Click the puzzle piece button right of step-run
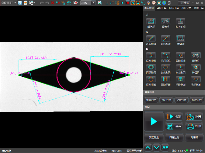205x153 pixels. pos(194,116)
